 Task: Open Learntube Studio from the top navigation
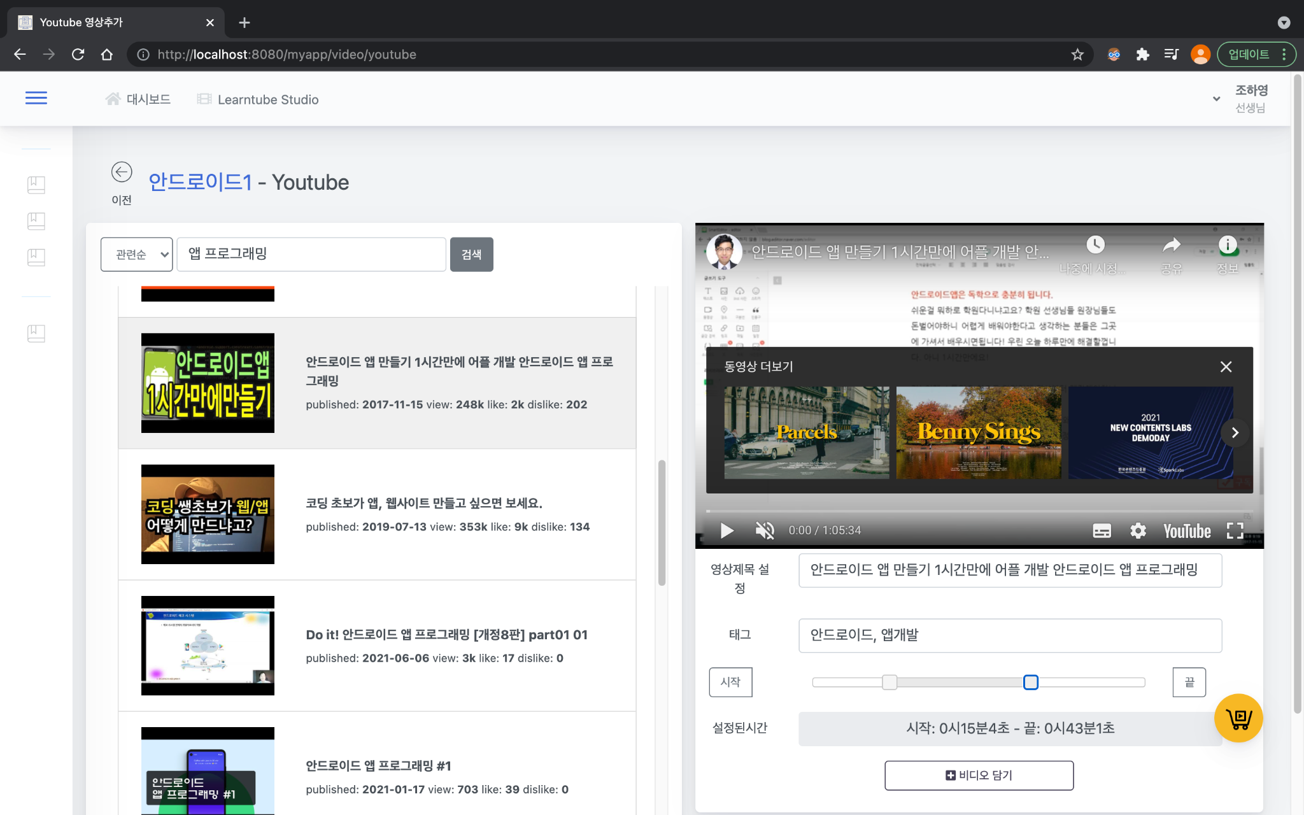[258, 99]
